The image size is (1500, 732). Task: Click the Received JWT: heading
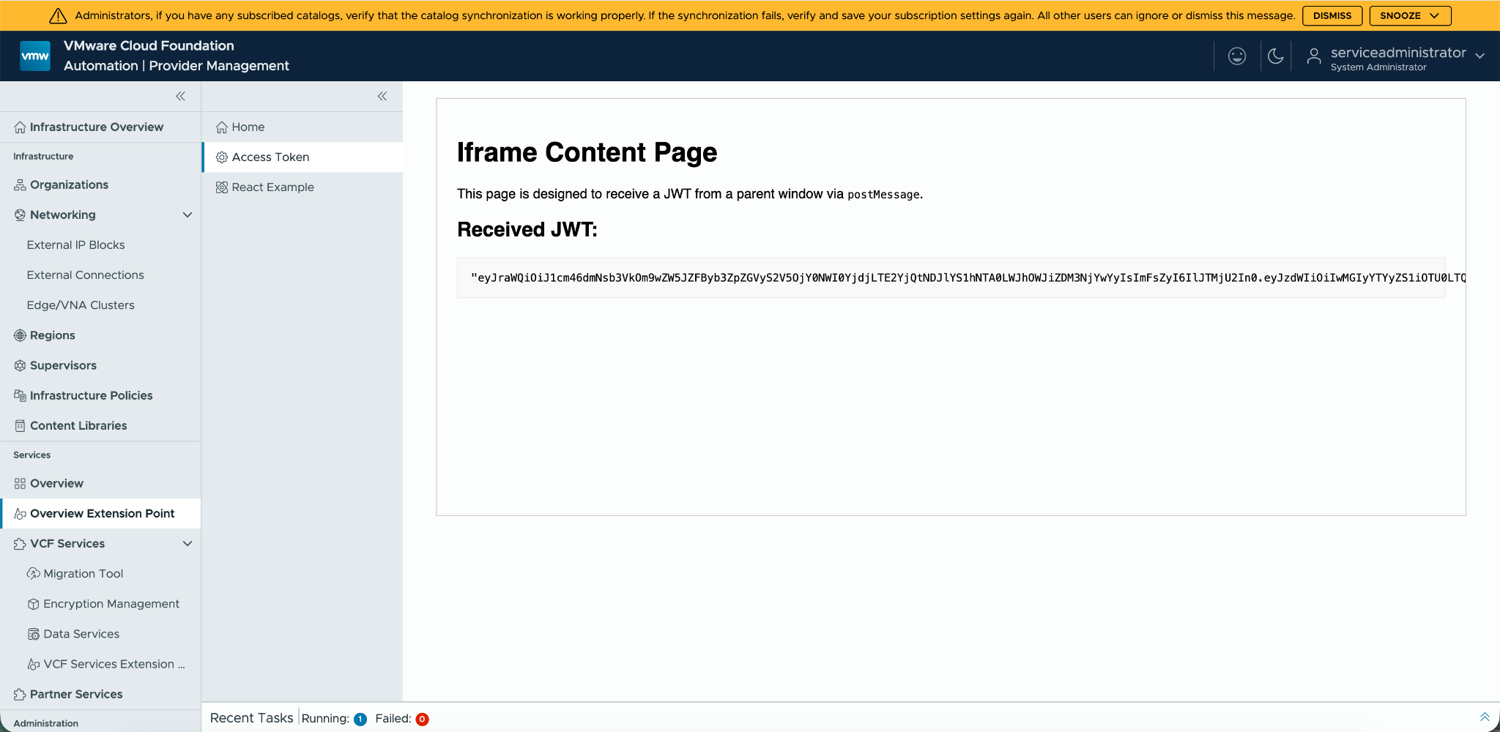(x=527, y=230)
